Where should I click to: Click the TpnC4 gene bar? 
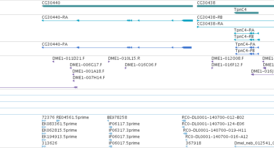pos(246,13)
